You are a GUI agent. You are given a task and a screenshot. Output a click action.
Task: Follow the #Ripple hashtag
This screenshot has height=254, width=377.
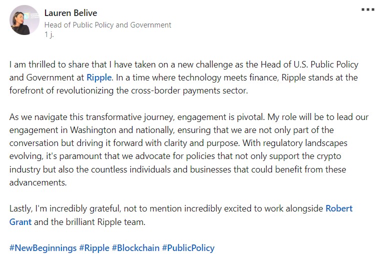(94, 248)
